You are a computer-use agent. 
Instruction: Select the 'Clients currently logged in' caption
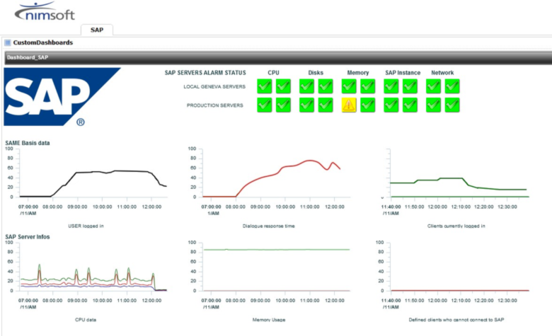point(456,226)
